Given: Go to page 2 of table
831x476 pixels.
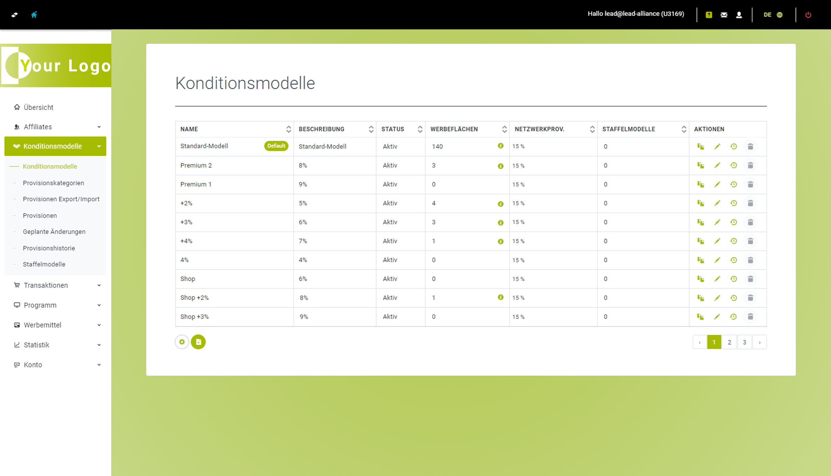Looking at the screenshot, I should [x=729, y=342].
